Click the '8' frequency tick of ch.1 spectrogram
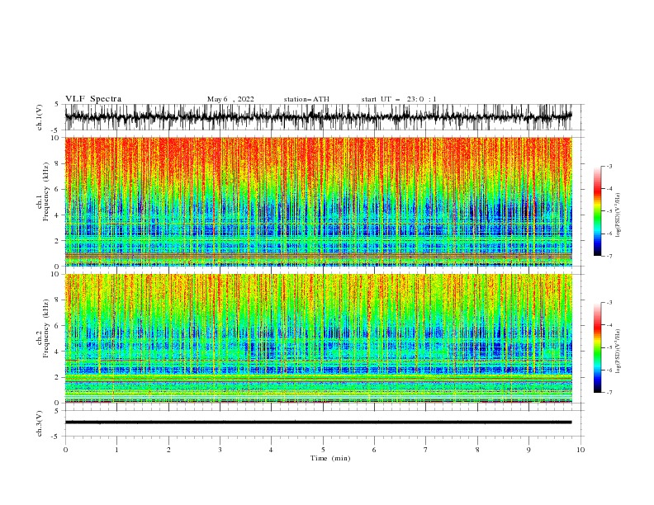This screenshot has width=654, height=505. pyautogui.click(x=58, y=163)
